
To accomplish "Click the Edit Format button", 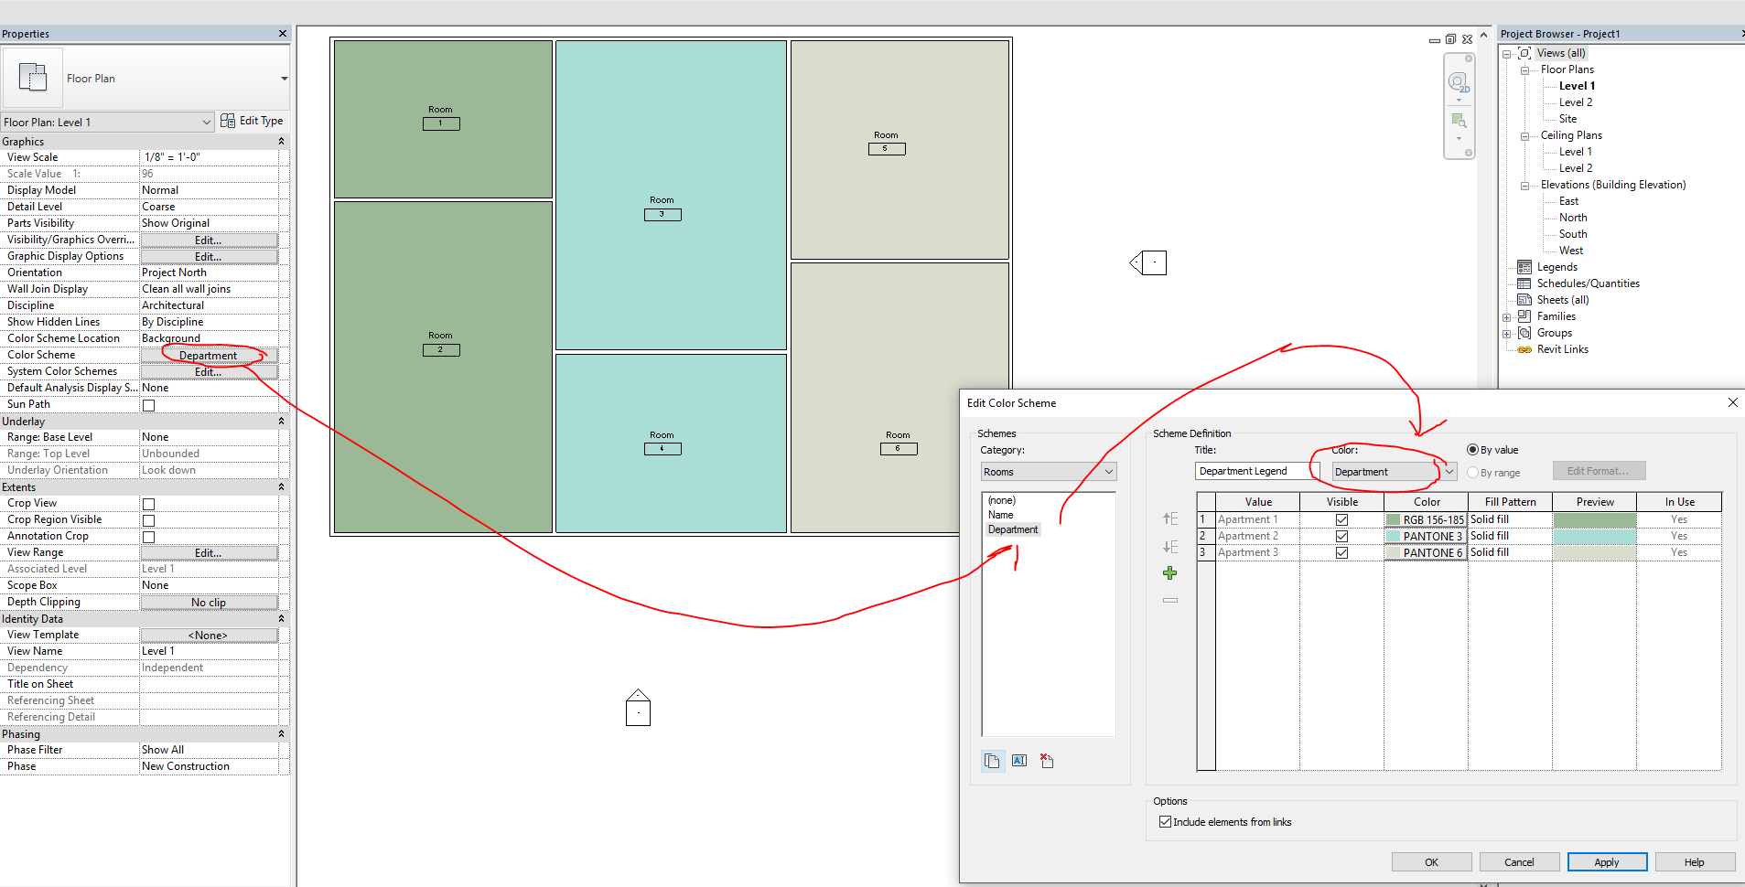I will point(1598,470).
